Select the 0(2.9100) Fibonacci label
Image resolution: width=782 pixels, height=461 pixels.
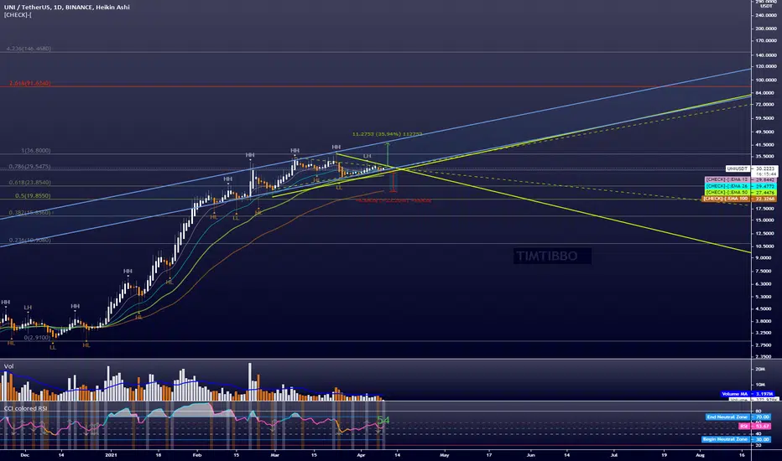tap(38, 338)
